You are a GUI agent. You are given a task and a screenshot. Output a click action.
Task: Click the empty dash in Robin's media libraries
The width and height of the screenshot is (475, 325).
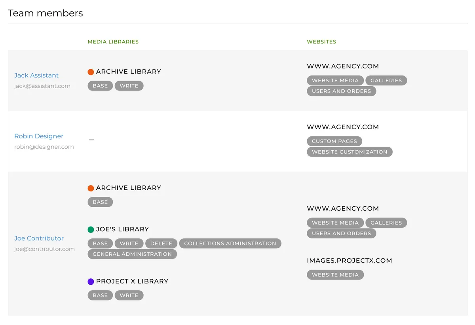91,140
